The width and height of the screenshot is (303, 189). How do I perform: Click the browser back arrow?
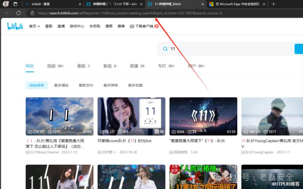7,13
